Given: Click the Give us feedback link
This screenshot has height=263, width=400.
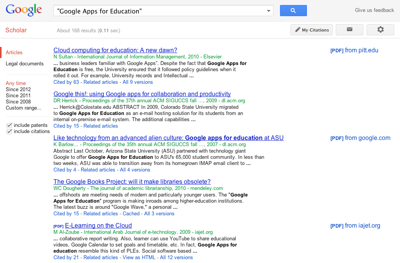Looking at the screenshot, I should point(374,10).
